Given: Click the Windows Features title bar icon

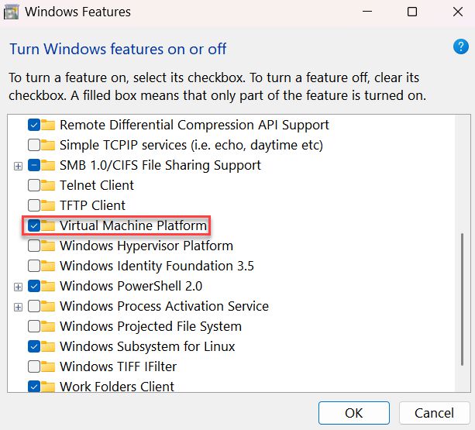Looking at the screenshot, I should tap(12, 12).
